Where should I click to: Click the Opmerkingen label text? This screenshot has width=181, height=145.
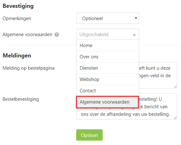click(x=17, y=19)
